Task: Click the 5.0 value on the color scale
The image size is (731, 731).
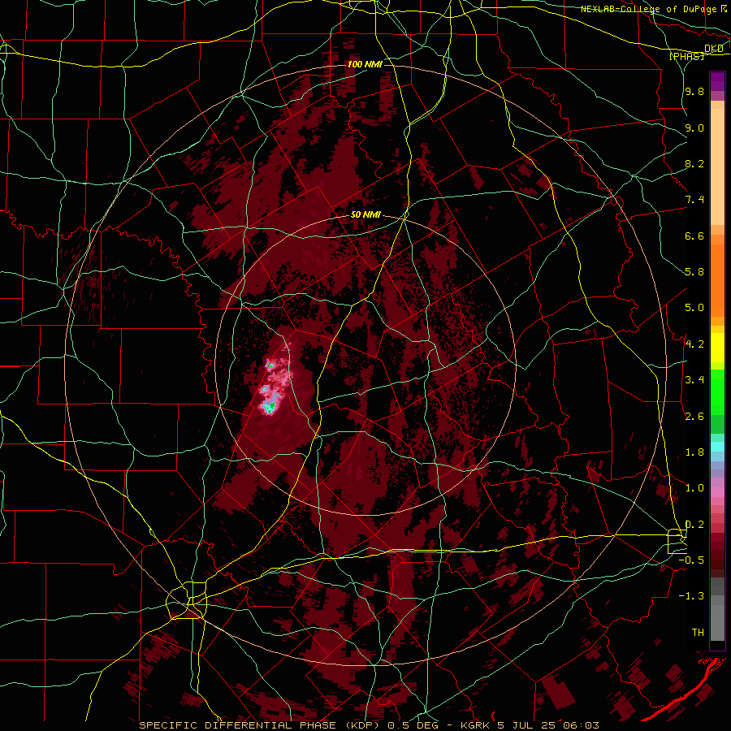Action: [694, 308]
